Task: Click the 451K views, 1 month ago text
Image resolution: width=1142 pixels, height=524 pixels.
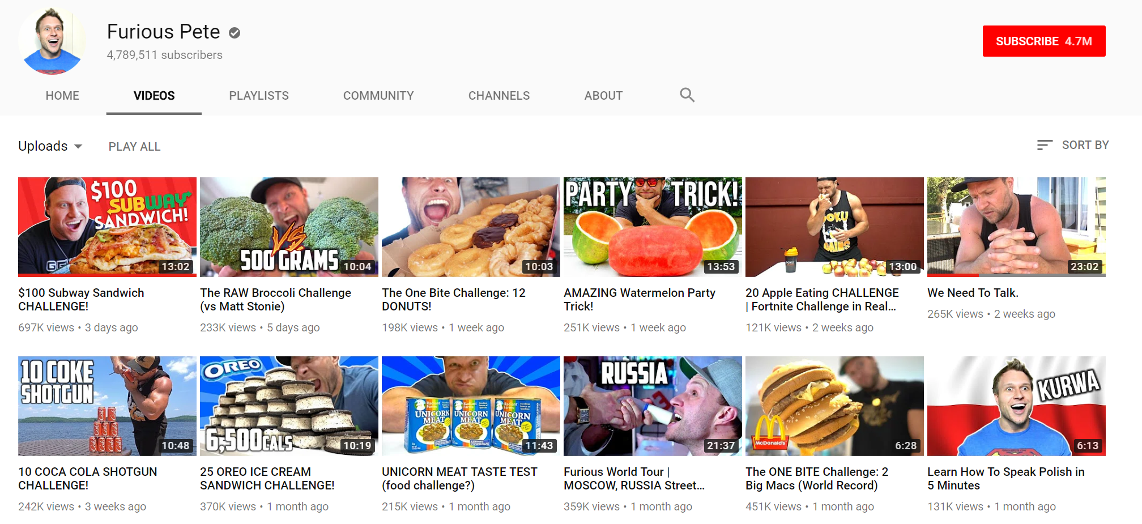Action: coord(810,506)
